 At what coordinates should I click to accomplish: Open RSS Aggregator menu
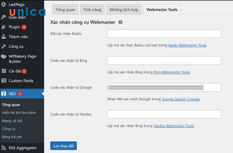[22, 148]
